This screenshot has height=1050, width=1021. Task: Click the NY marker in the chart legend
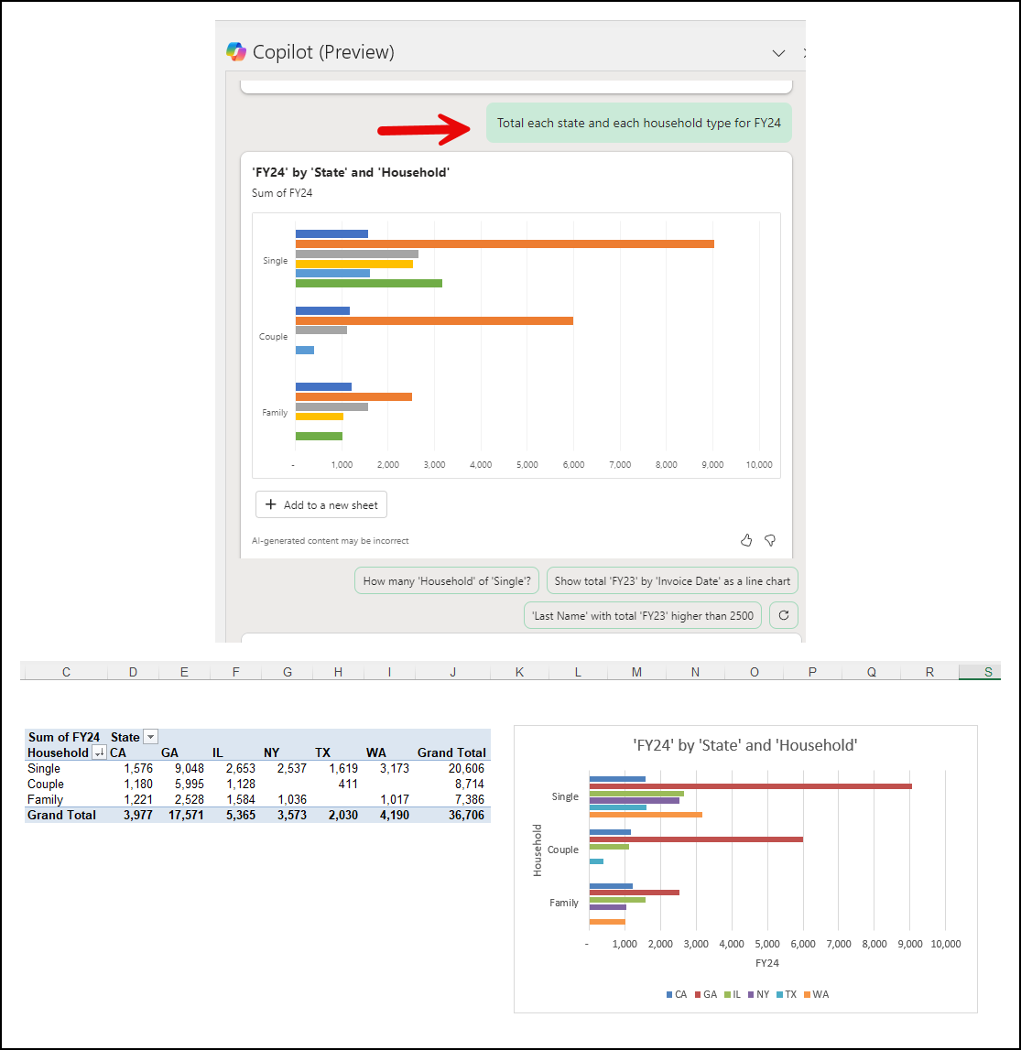749,994
